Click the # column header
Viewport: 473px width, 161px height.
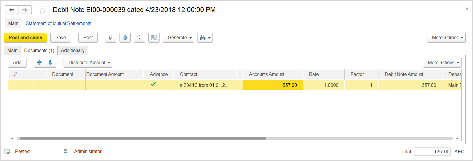(27, 74)
